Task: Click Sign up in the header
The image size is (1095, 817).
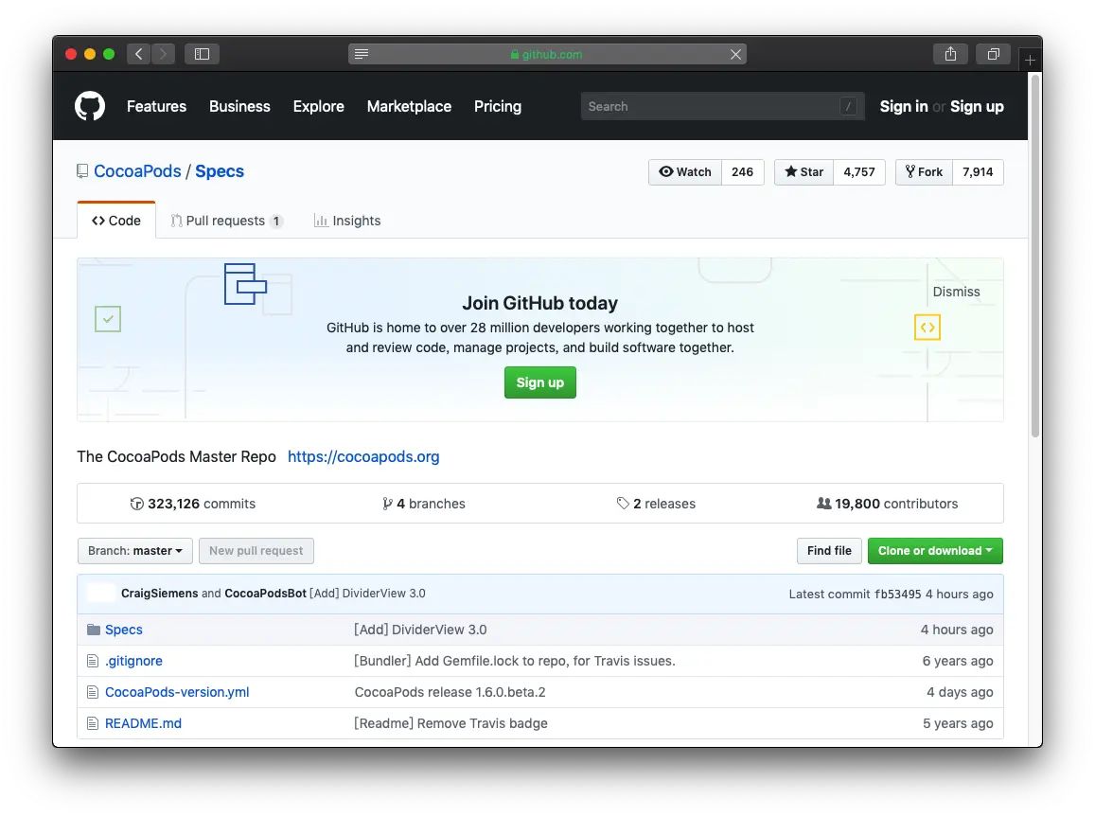Action: pos(977,106)
